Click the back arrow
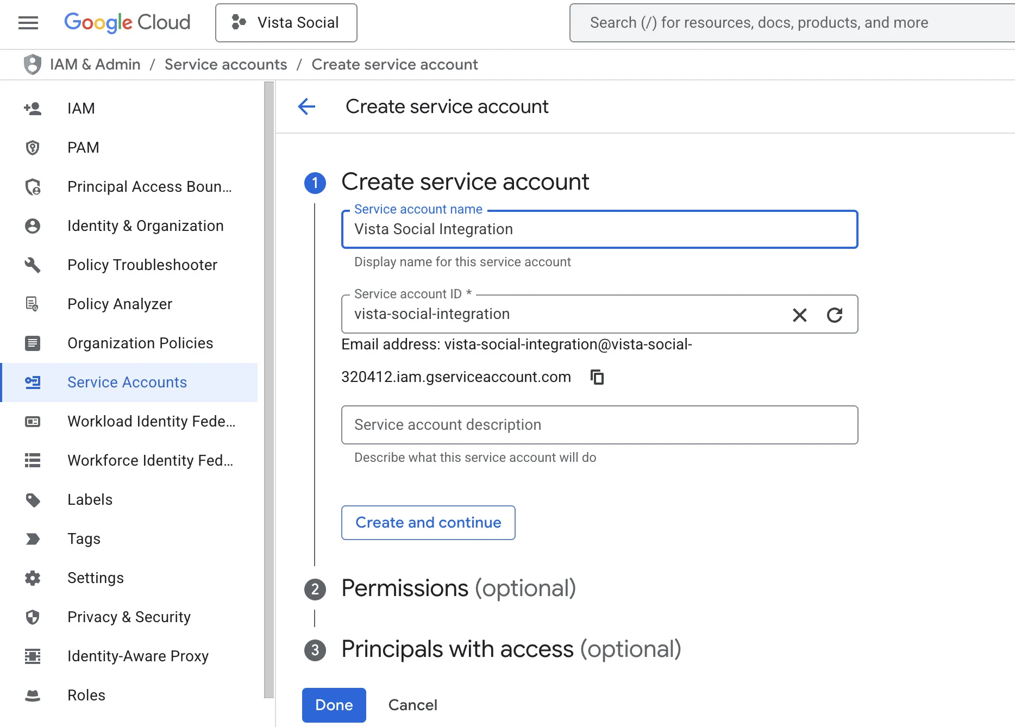This screenshot has width=1015, height=727. tap(306, 106)
